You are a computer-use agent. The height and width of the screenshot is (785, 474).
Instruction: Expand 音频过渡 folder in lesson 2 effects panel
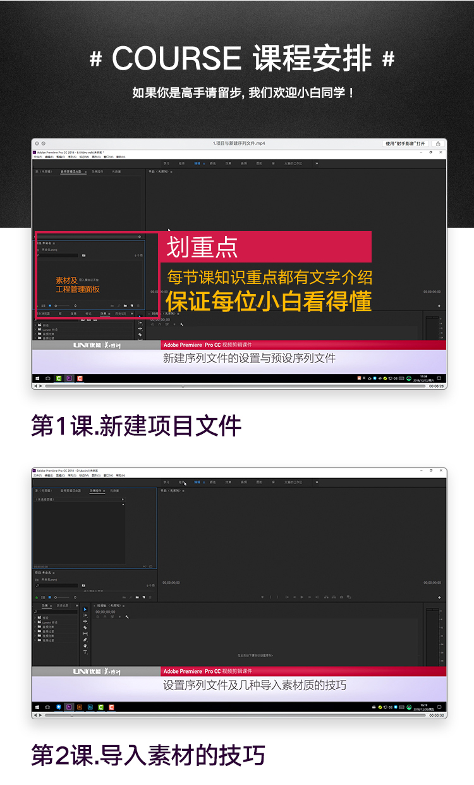[x=35, y=631]
